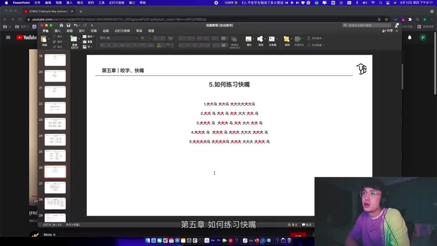Open the Shape Fill dropdown
This screenshot has height=246, width=437.
point(315,38)
